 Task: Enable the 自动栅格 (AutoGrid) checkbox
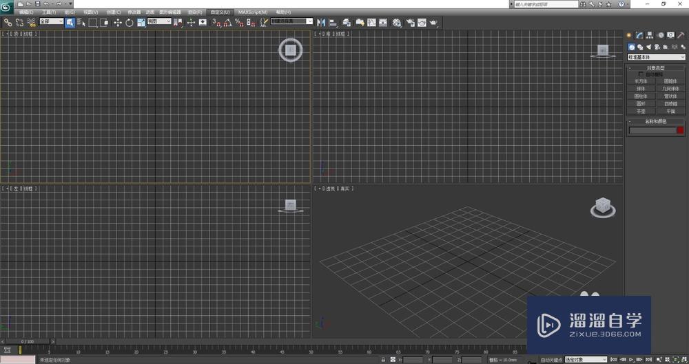[641, 74]
